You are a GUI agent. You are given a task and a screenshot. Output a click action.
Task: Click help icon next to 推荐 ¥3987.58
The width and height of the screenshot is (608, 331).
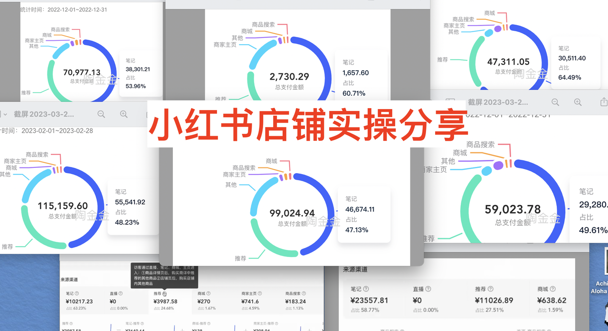[164, 294]
